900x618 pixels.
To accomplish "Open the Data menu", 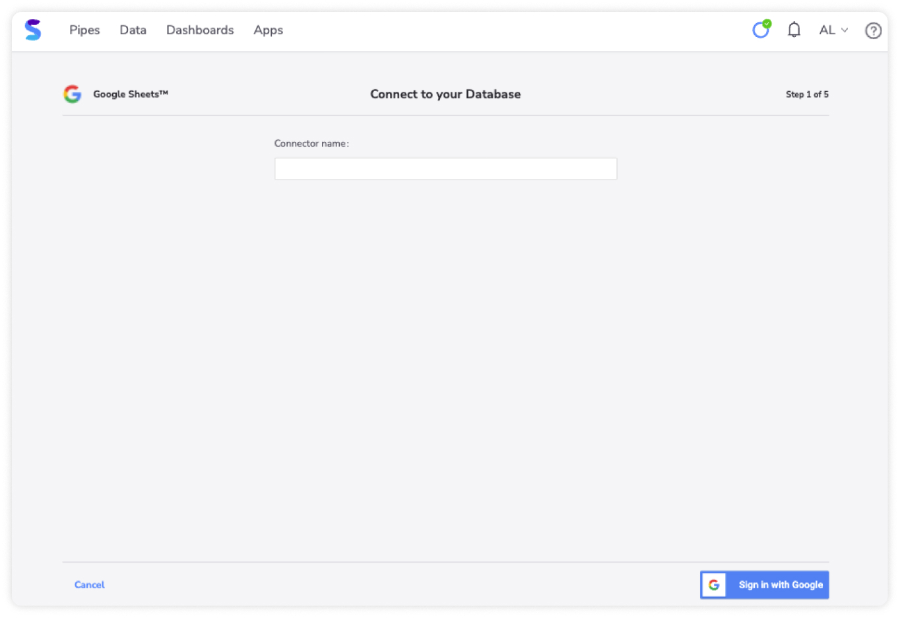I will [x=133, y=30].
